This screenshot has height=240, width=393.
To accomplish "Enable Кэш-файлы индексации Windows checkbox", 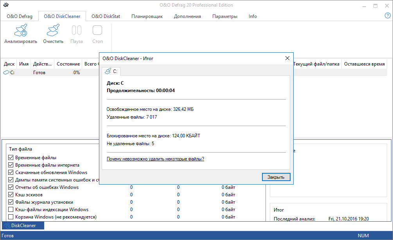I will [11, 210].
